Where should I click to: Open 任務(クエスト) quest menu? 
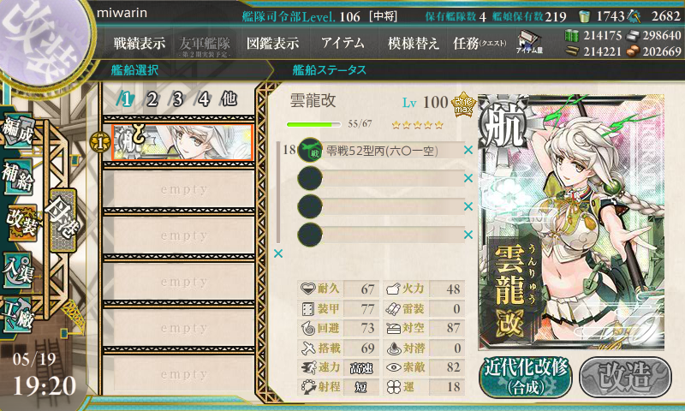[x=479, y=43]
